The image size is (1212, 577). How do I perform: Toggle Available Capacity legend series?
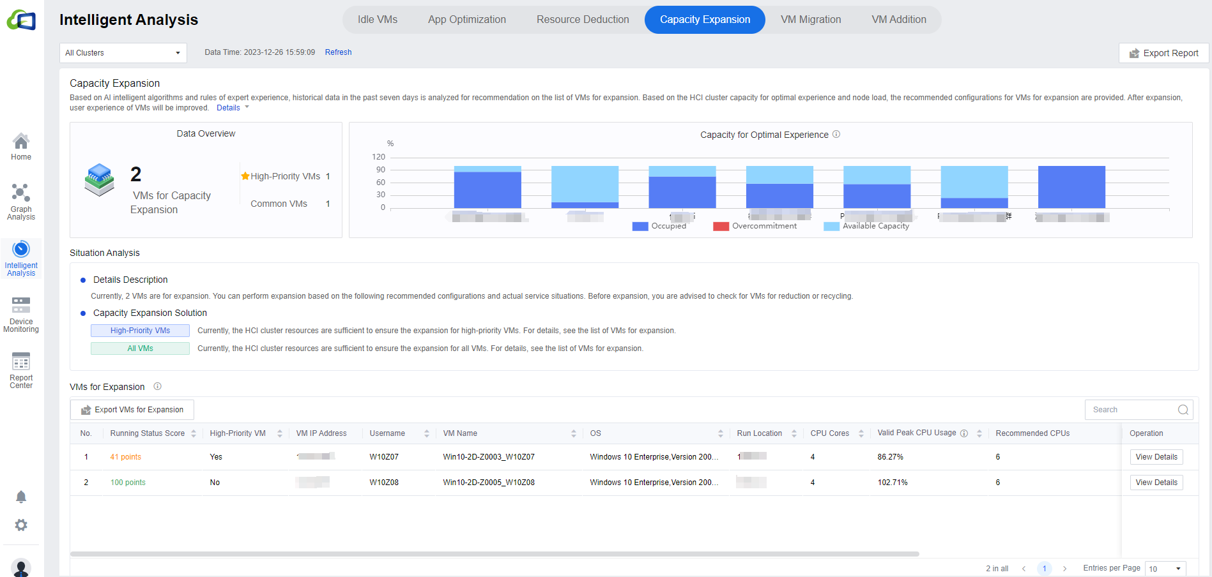tap(866, 226)
